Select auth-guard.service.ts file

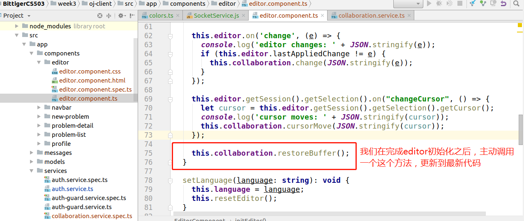[81, 207]
